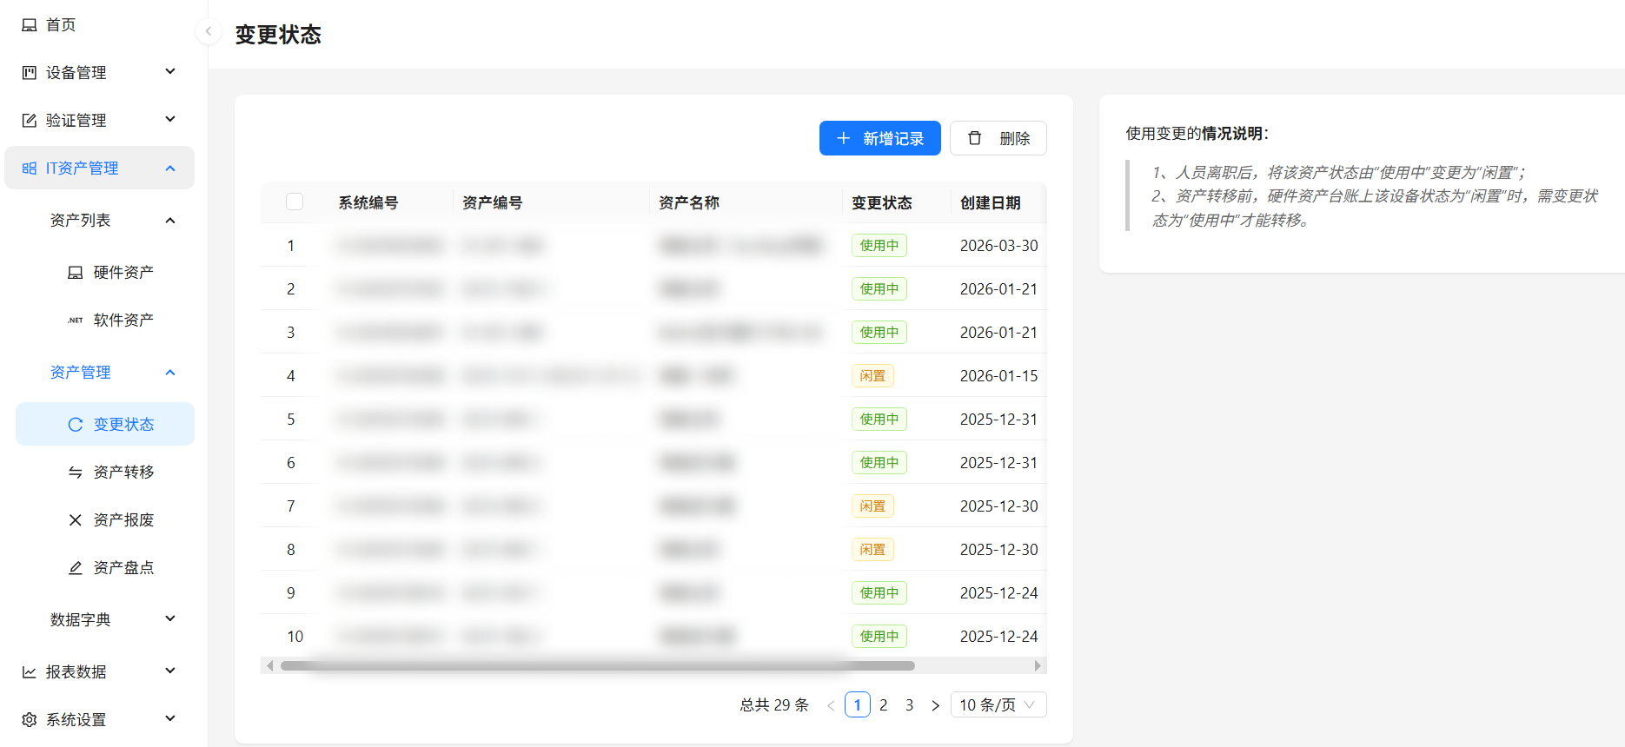Click the sidebar collapse arrow button

point(208,31)
